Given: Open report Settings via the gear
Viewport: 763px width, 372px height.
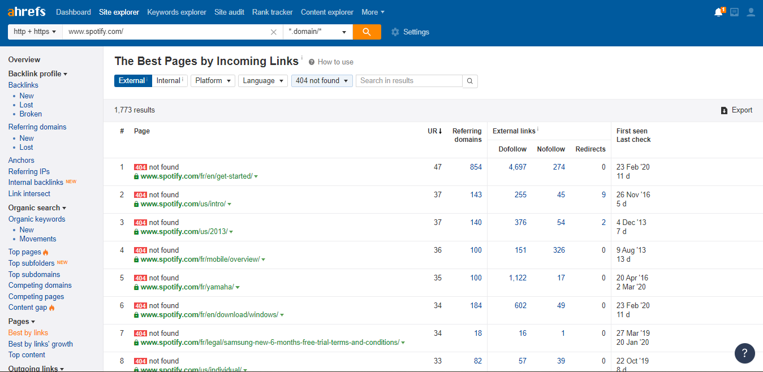Looking at the screenshot, I should 395,32.
